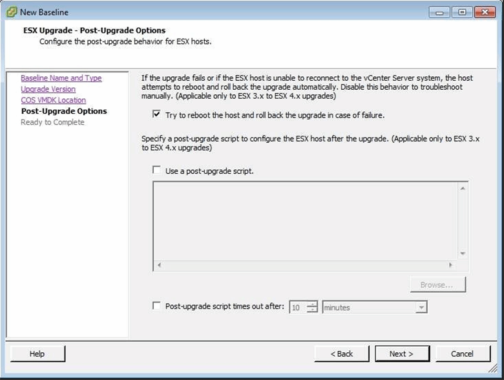This screenshot has height=380, width=504.
Task: Uncheck the reboot and roll back checkbox
Action: (x=156, y=115)
